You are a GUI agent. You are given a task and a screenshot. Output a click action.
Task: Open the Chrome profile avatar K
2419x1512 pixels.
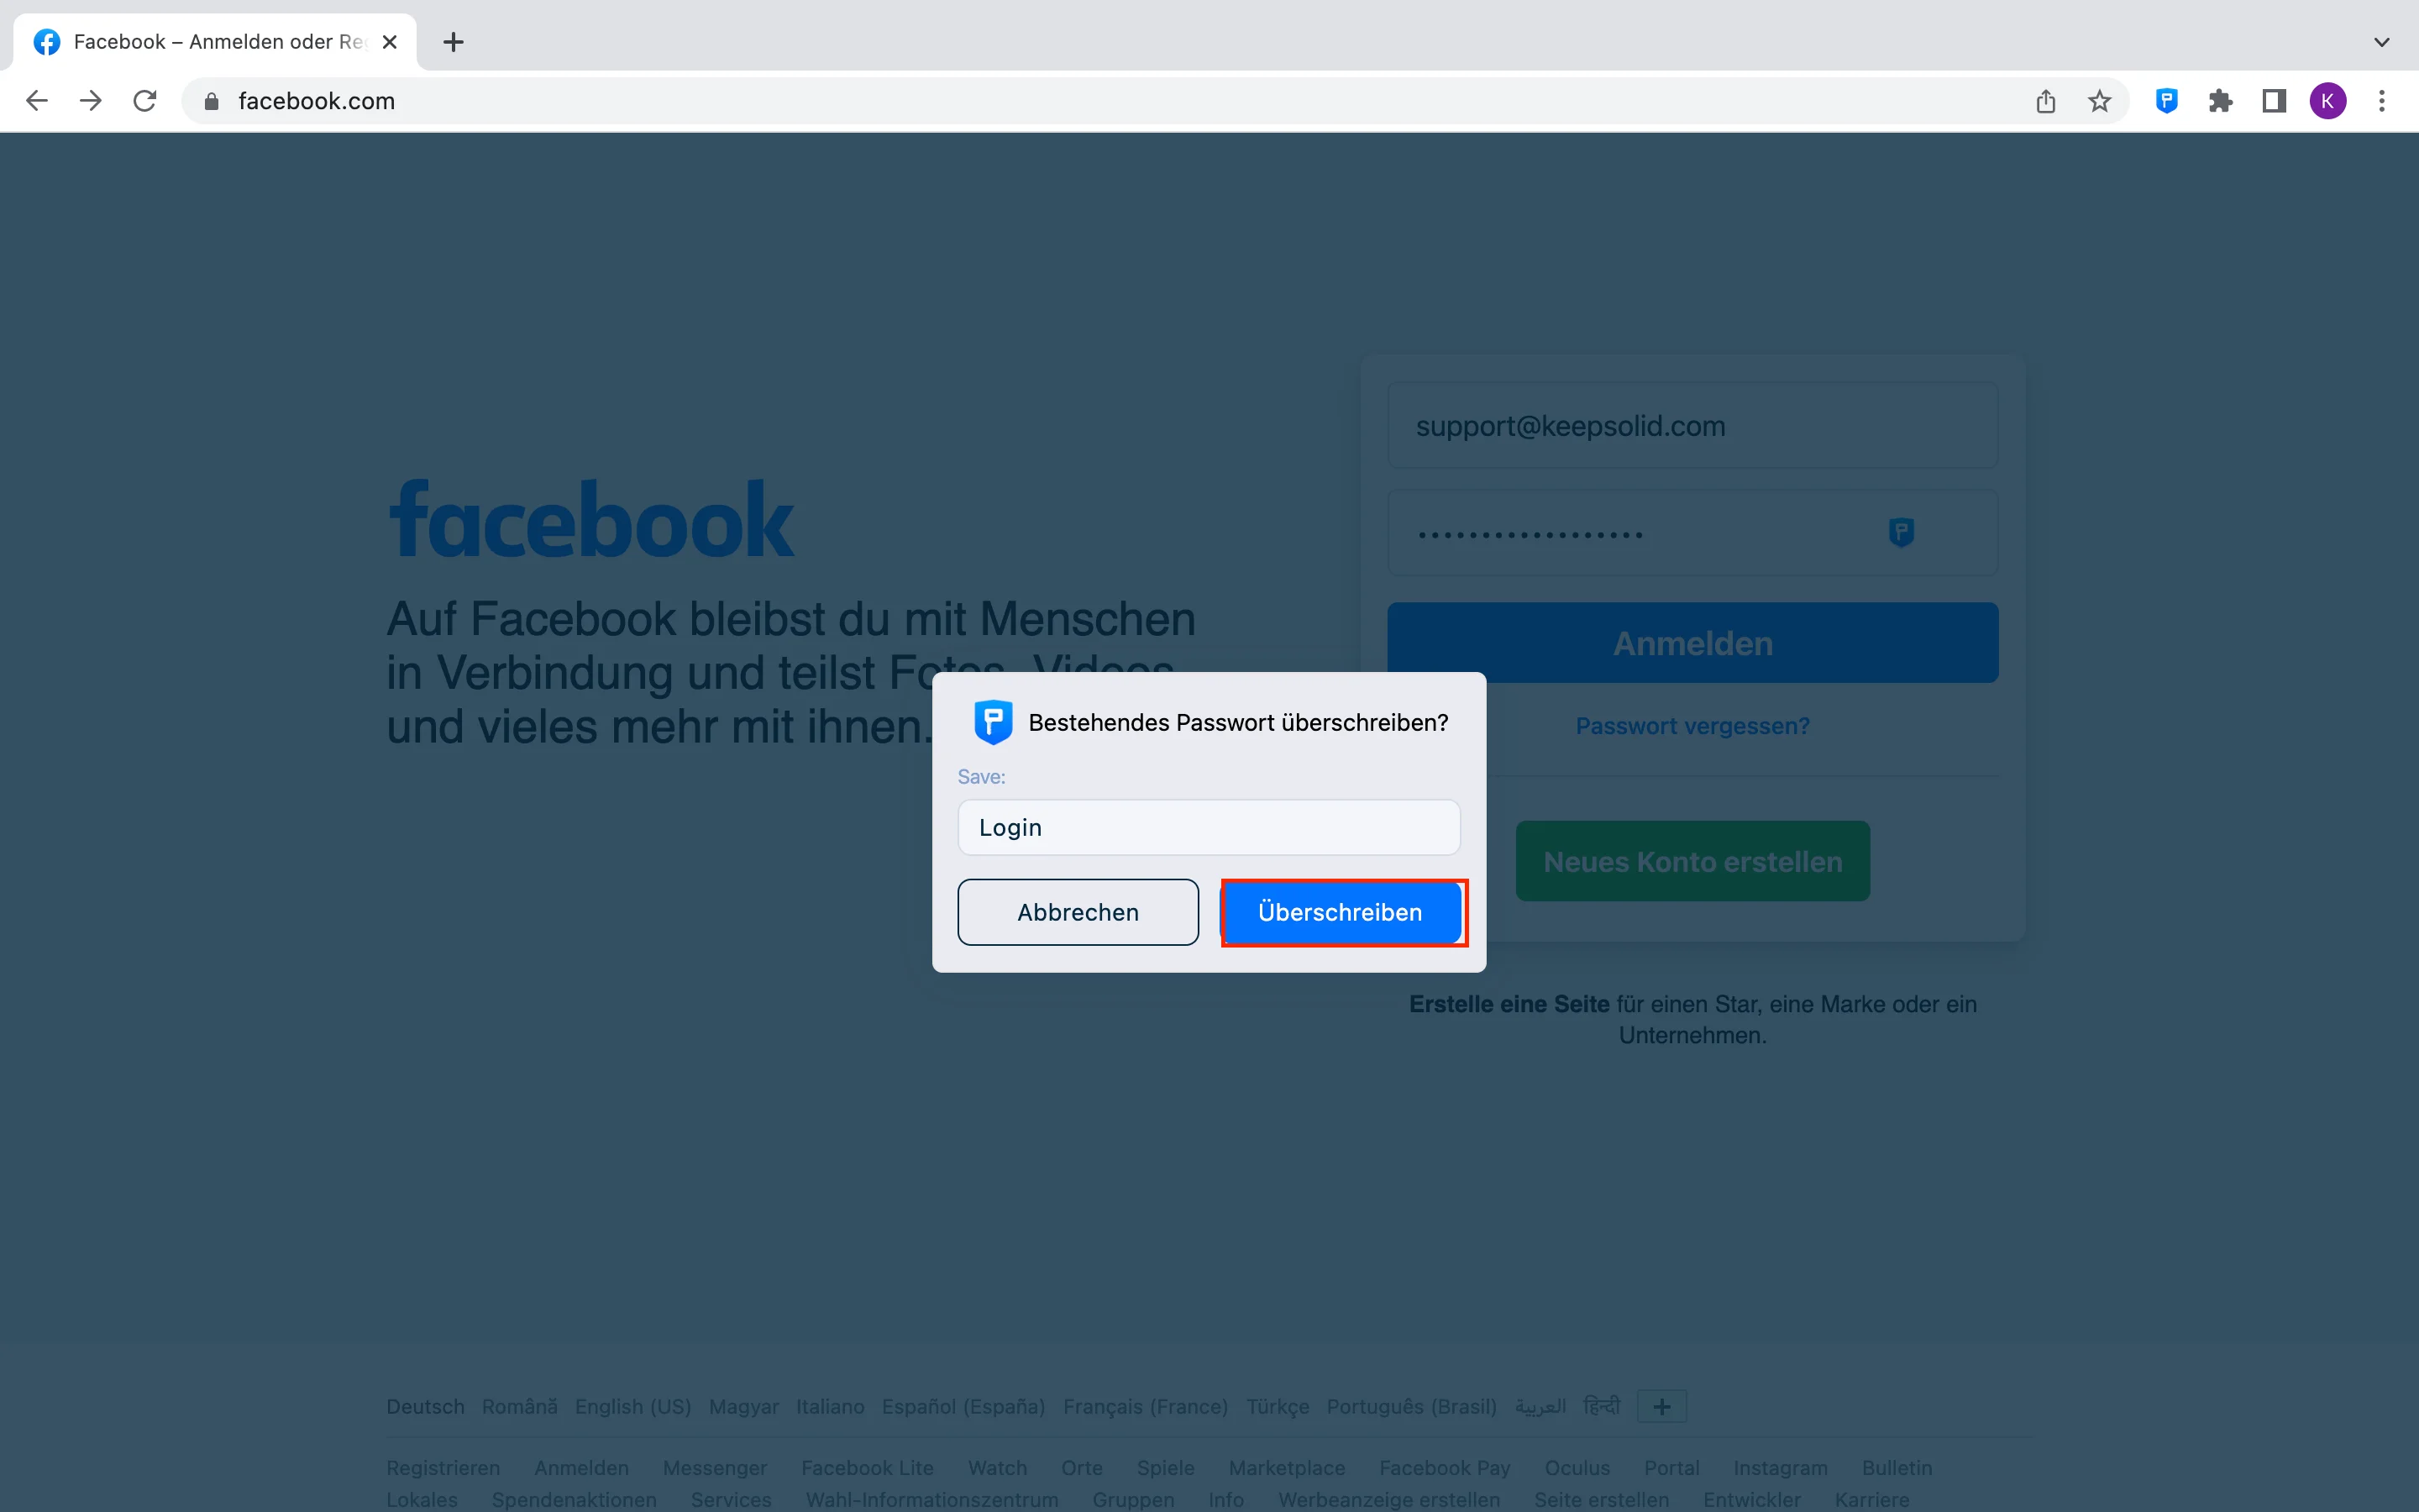click(2327, 101)
